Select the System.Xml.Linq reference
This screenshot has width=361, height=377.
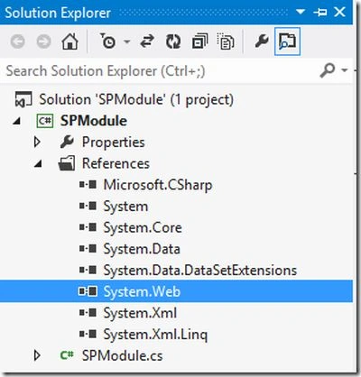tap(155, 335)
